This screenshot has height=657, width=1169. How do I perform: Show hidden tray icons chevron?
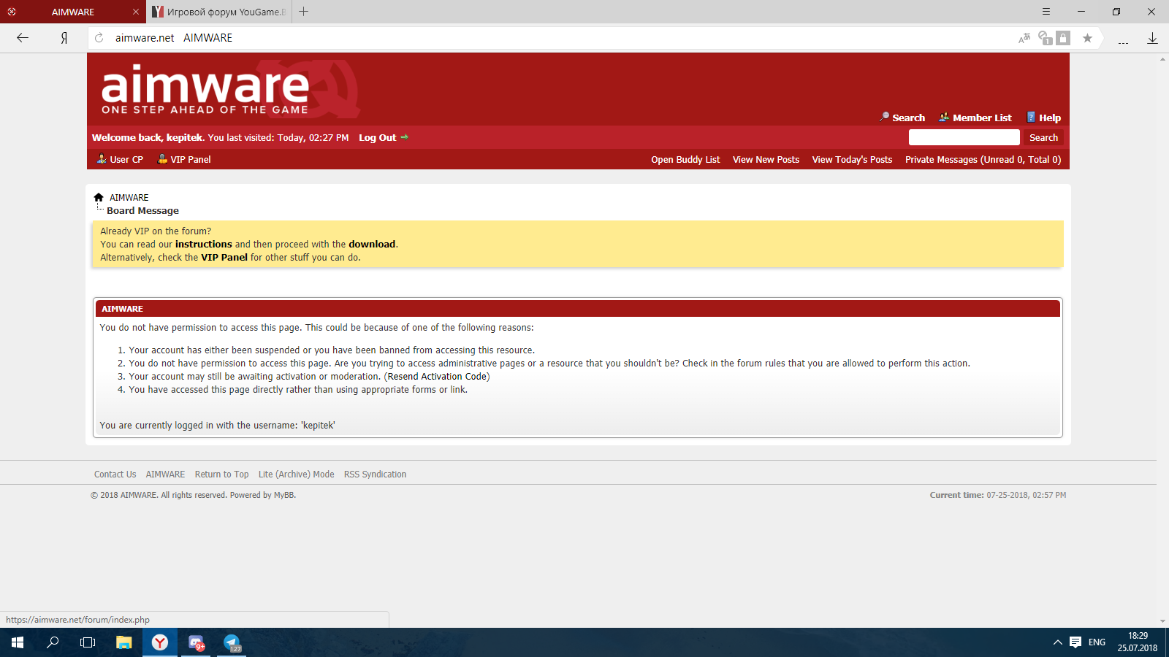click(x=1057, y=642)
